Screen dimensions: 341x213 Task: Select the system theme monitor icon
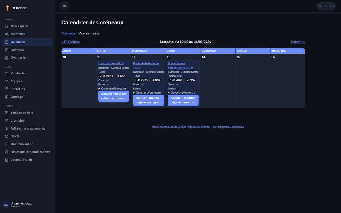pos(332,6)
